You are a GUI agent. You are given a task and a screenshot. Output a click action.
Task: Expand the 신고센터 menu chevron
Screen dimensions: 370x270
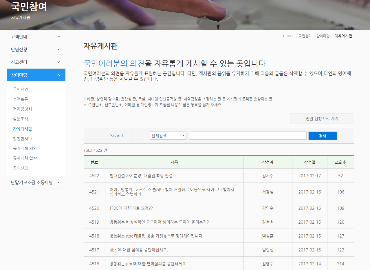(x=58, y=62)
